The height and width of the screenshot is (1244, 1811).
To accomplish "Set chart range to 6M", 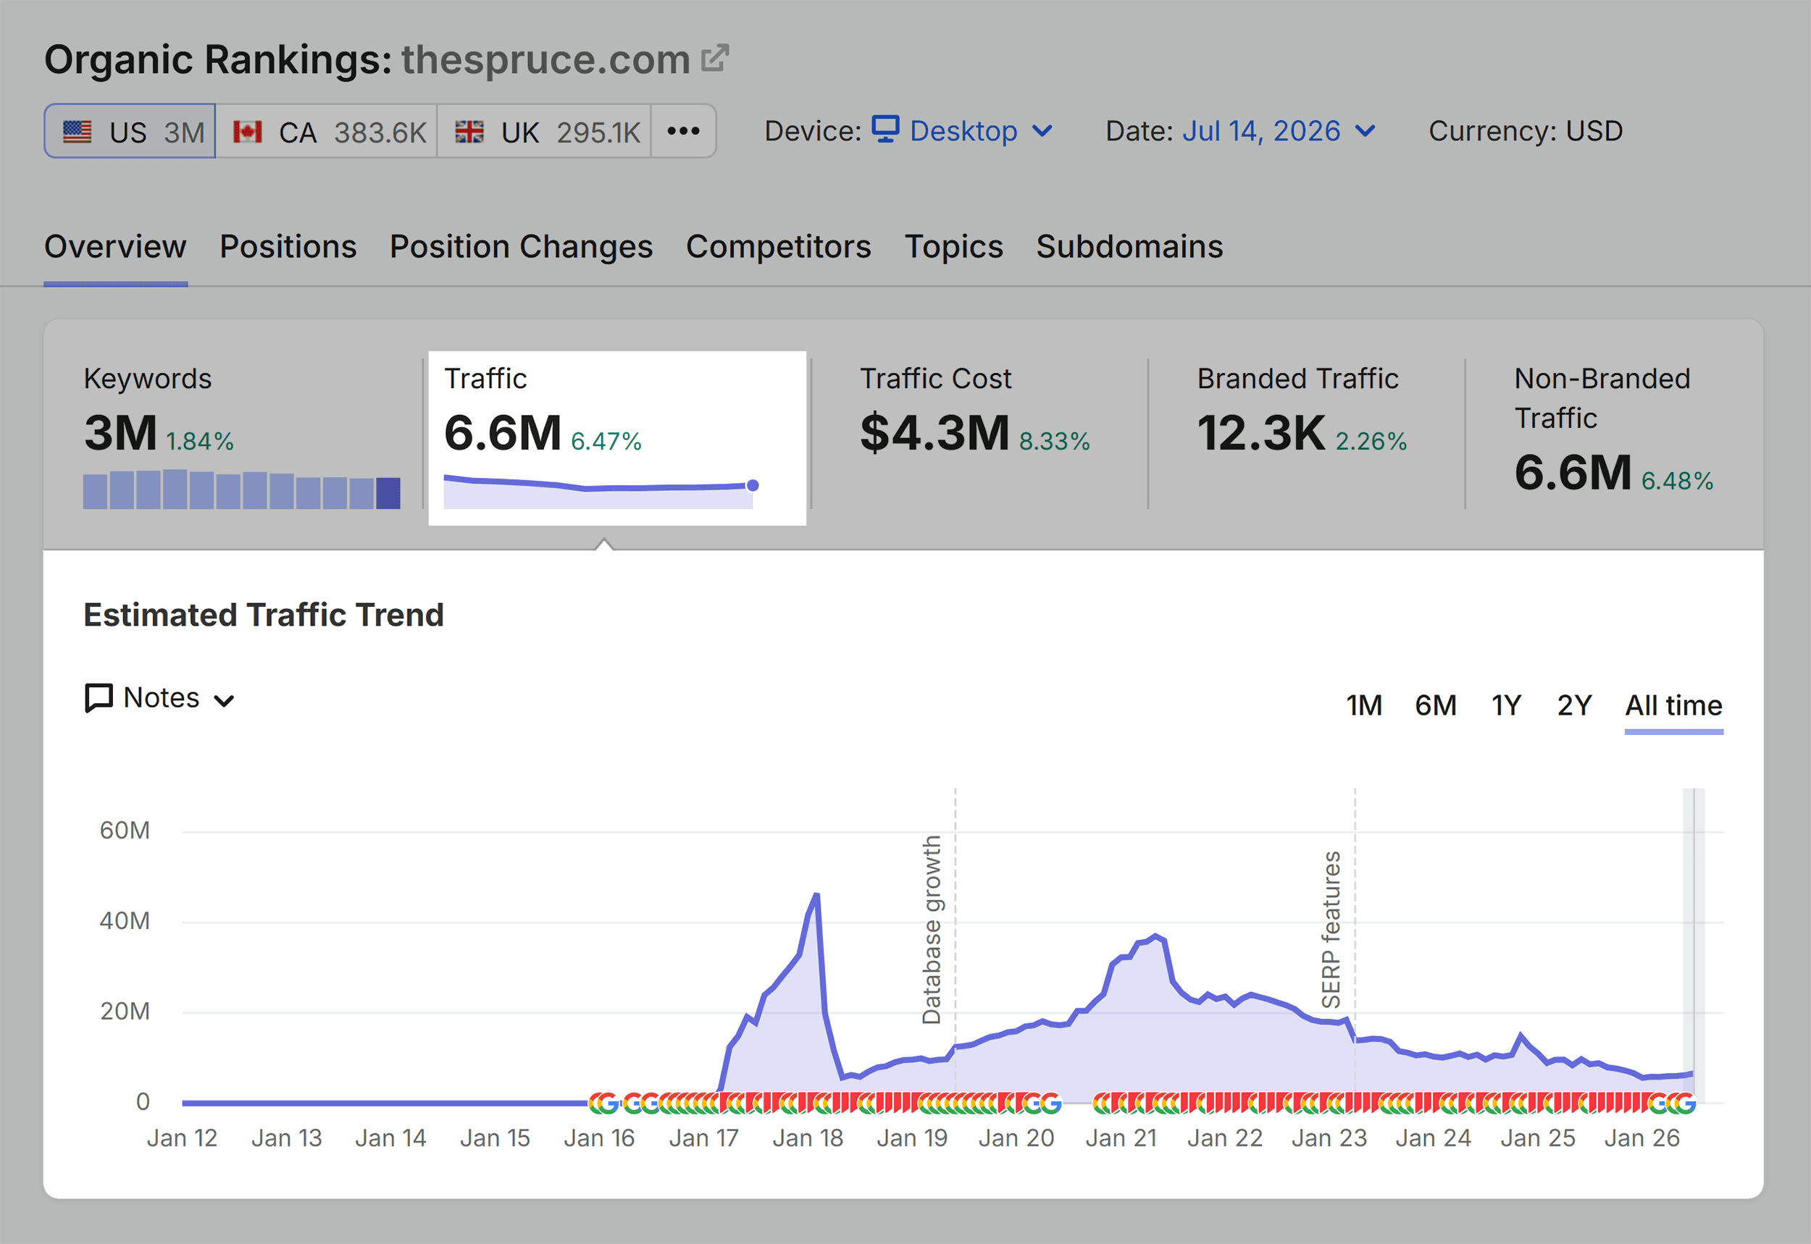I will click(1436, 705).
